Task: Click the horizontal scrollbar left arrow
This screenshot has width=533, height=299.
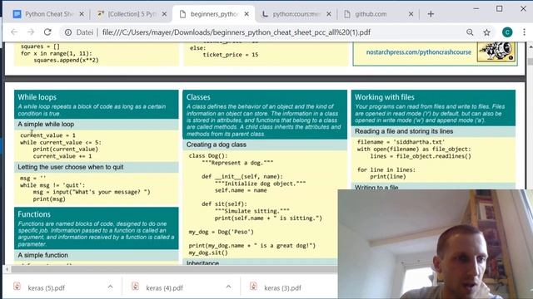Action: tap(7, 269)
